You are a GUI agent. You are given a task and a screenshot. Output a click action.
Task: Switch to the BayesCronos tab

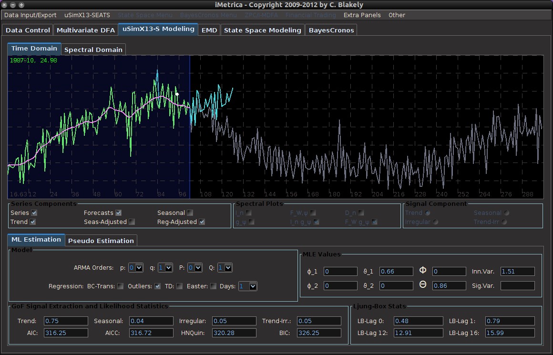[x=332, y=30]
